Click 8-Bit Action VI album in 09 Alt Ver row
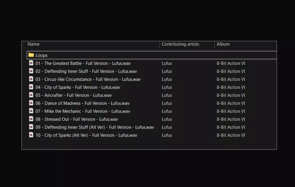The height and width of the screenshot is (187, 295). (x=231, y=127)
